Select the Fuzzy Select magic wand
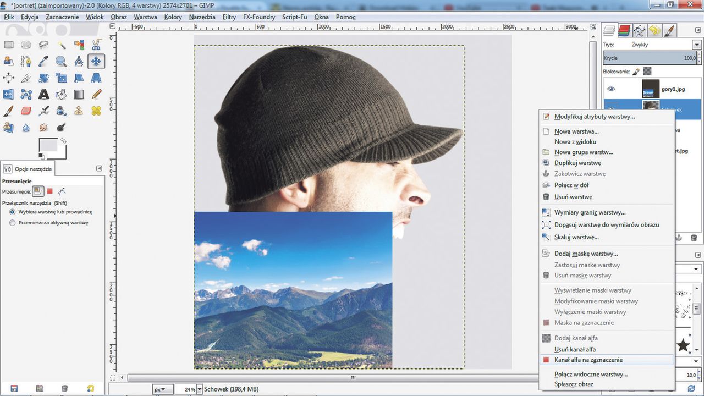 point(61,45)
